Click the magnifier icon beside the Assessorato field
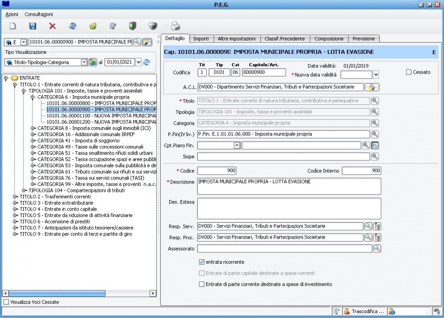The image size is (444, 318). pyautogui.click(x=377, y=248)
